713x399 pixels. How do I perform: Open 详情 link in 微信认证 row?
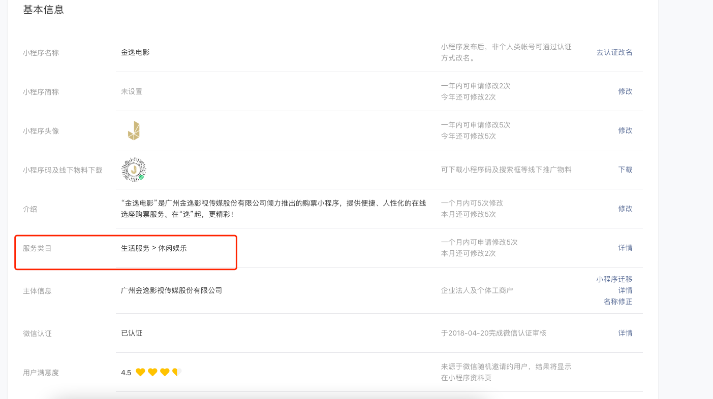(625, 333)
